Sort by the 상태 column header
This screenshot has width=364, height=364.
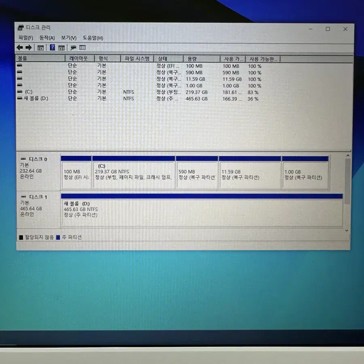(x=169, y=59)
